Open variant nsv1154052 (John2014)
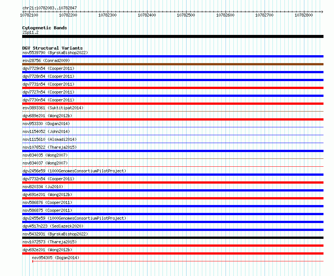The image size is (334, 276). click(x=46, y=131)
